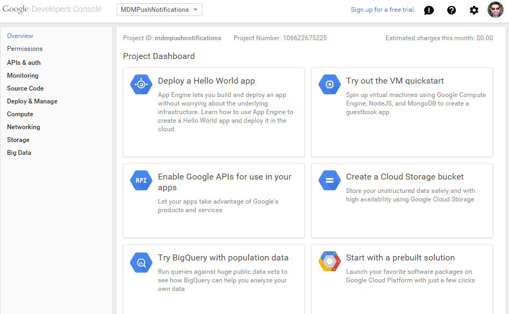
Task: Select Overview in the left sidebar
Action: click(20, 36)
